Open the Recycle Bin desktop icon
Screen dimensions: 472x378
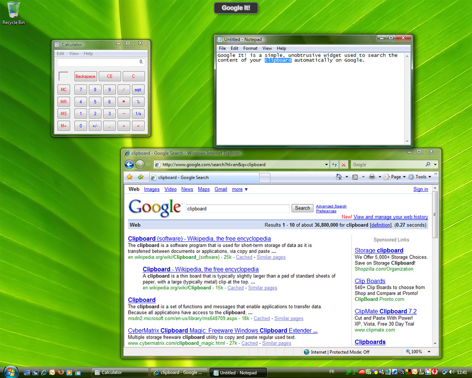point(13,13)
